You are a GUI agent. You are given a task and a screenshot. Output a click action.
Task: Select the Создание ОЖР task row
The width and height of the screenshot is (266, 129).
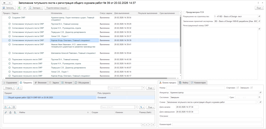click(91, 19)
